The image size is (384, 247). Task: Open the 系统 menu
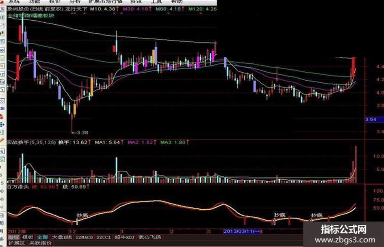[13, 2]
